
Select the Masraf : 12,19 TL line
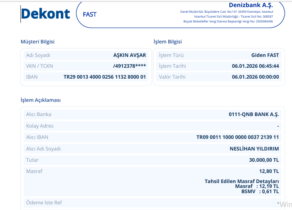pos(257,186)
